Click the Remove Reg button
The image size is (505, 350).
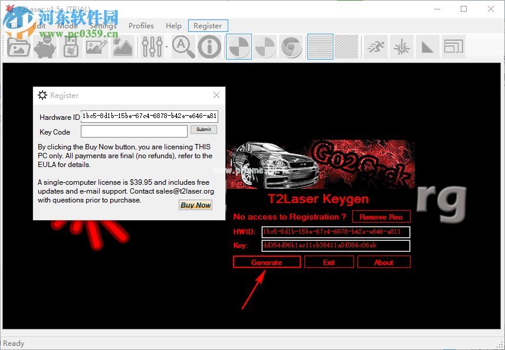point(381,217)
